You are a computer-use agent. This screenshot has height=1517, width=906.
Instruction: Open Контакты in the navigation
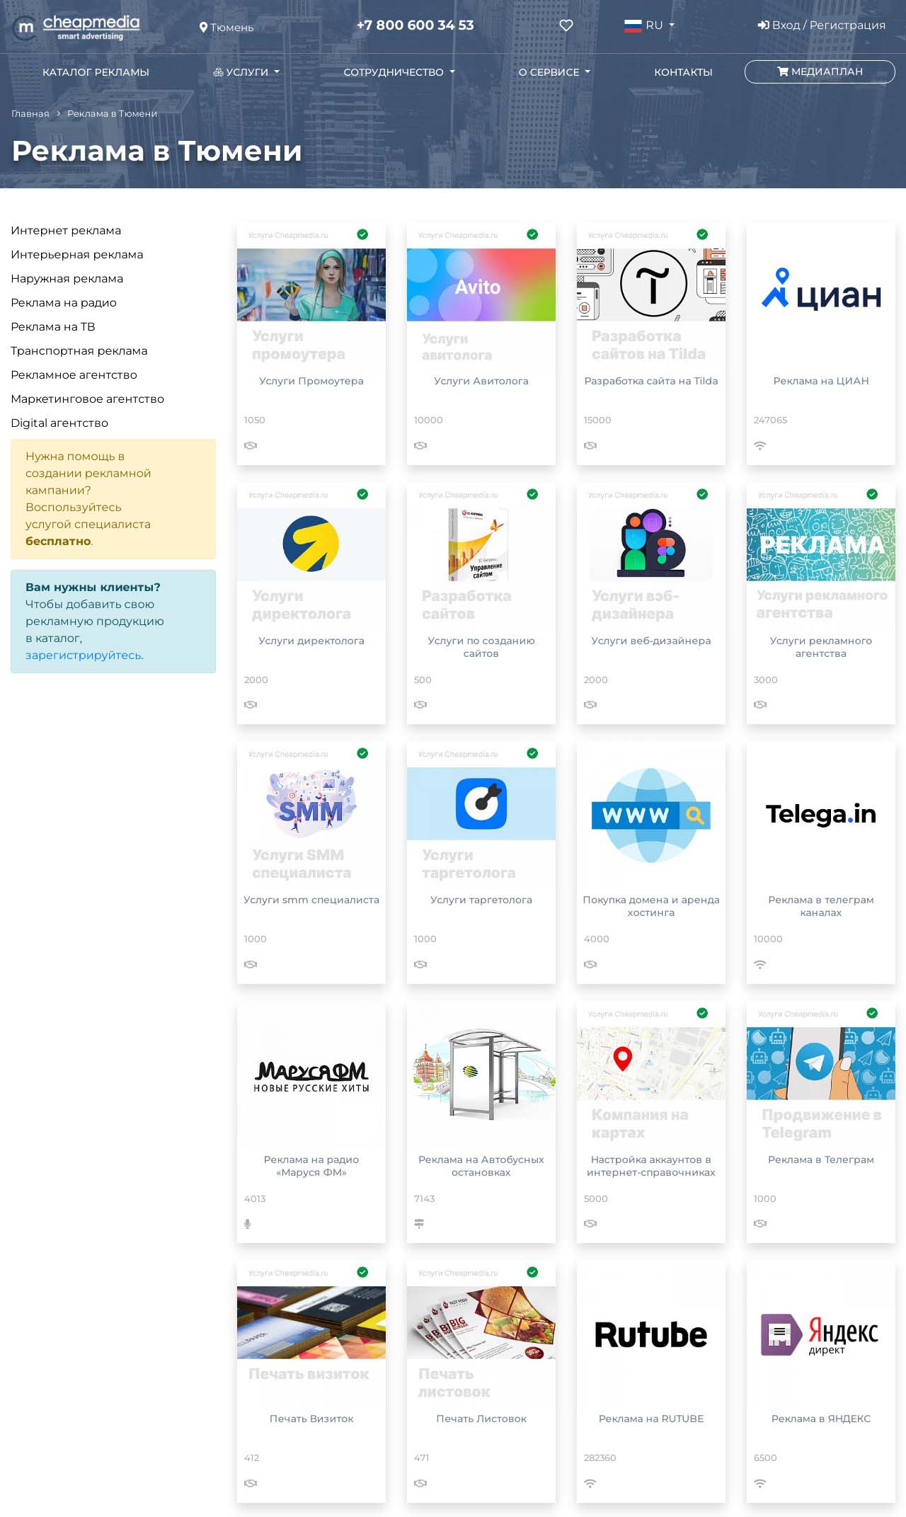[x=683, y=72]
